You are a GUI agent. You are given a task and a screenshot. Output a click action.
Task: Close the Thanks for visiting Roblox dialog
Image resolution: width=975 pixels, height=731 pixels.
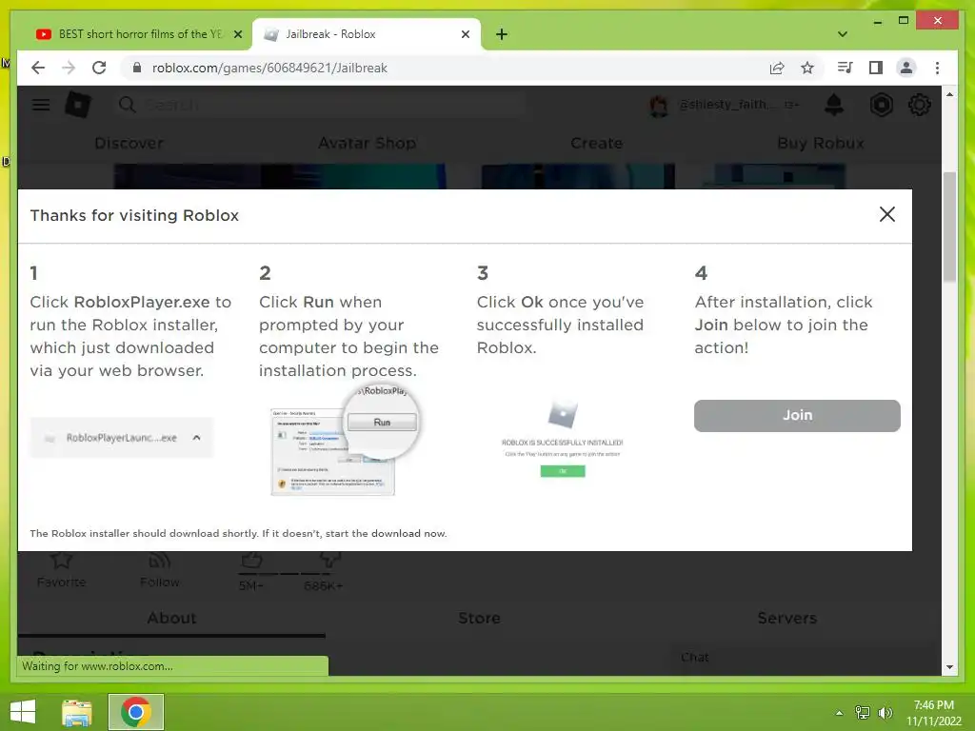click(887, 214)
